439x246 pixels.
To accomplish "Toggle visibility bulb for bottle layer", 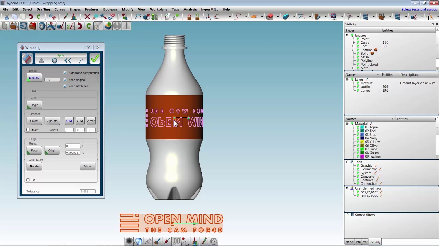I will (358, 87).
